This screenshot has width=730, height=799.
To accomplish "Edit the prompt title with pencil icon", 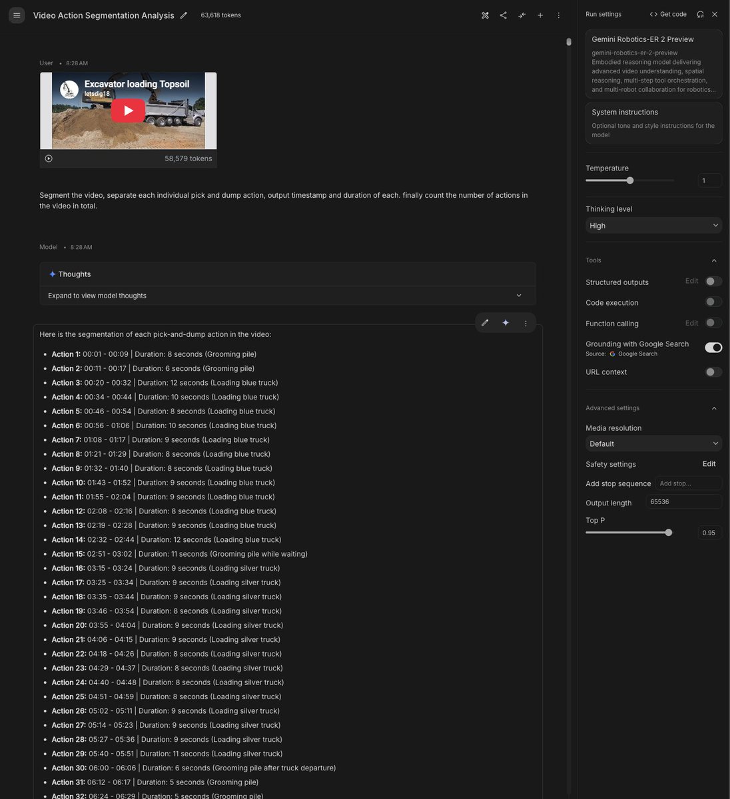I will 184,15.
